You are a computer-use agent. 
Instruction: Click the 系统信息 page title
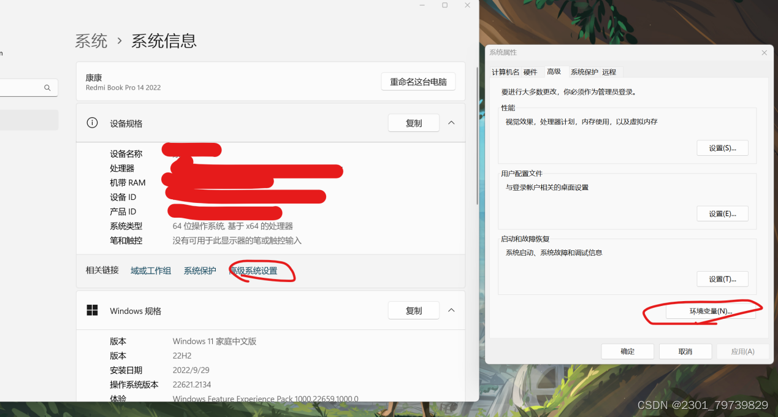[164, 41]
